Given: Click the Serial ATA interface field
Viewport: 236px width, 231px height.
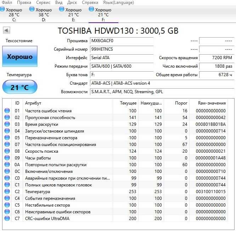Looking at the screenshot, I should coord(122,58).
